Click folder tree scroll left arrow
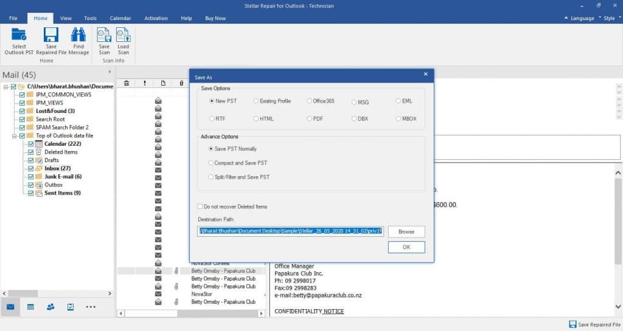Viewport: 623px width, 331px height. pos(4,294)
